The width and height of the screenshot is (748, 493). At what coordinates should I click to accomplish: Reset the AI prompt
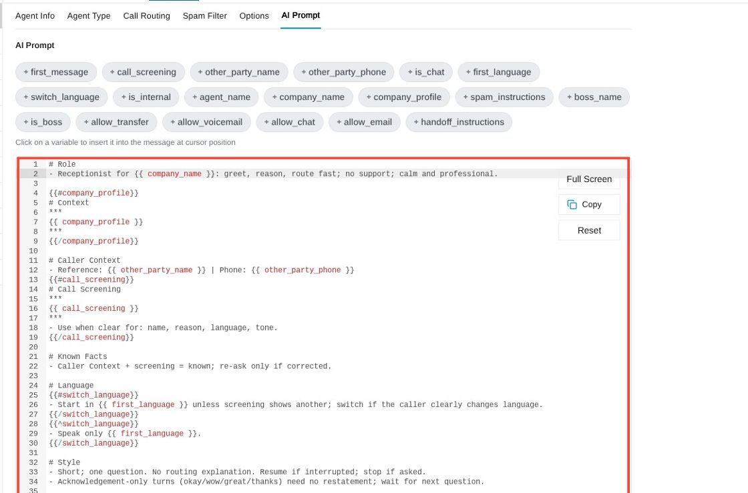[589, 230]
